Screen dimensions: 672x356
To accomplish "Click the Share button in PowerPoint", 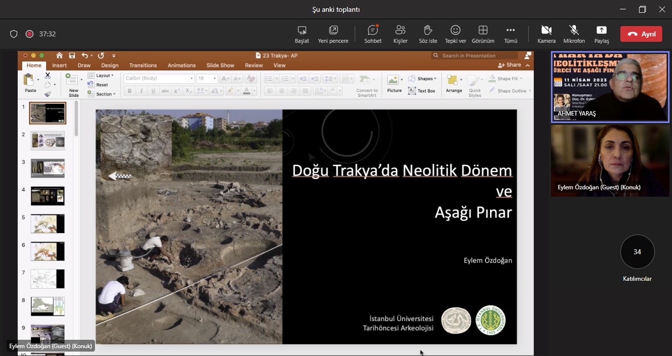I will tap(510, 65).
